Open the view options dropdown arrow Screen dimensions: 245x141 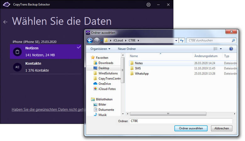click(x=221, y=49)
